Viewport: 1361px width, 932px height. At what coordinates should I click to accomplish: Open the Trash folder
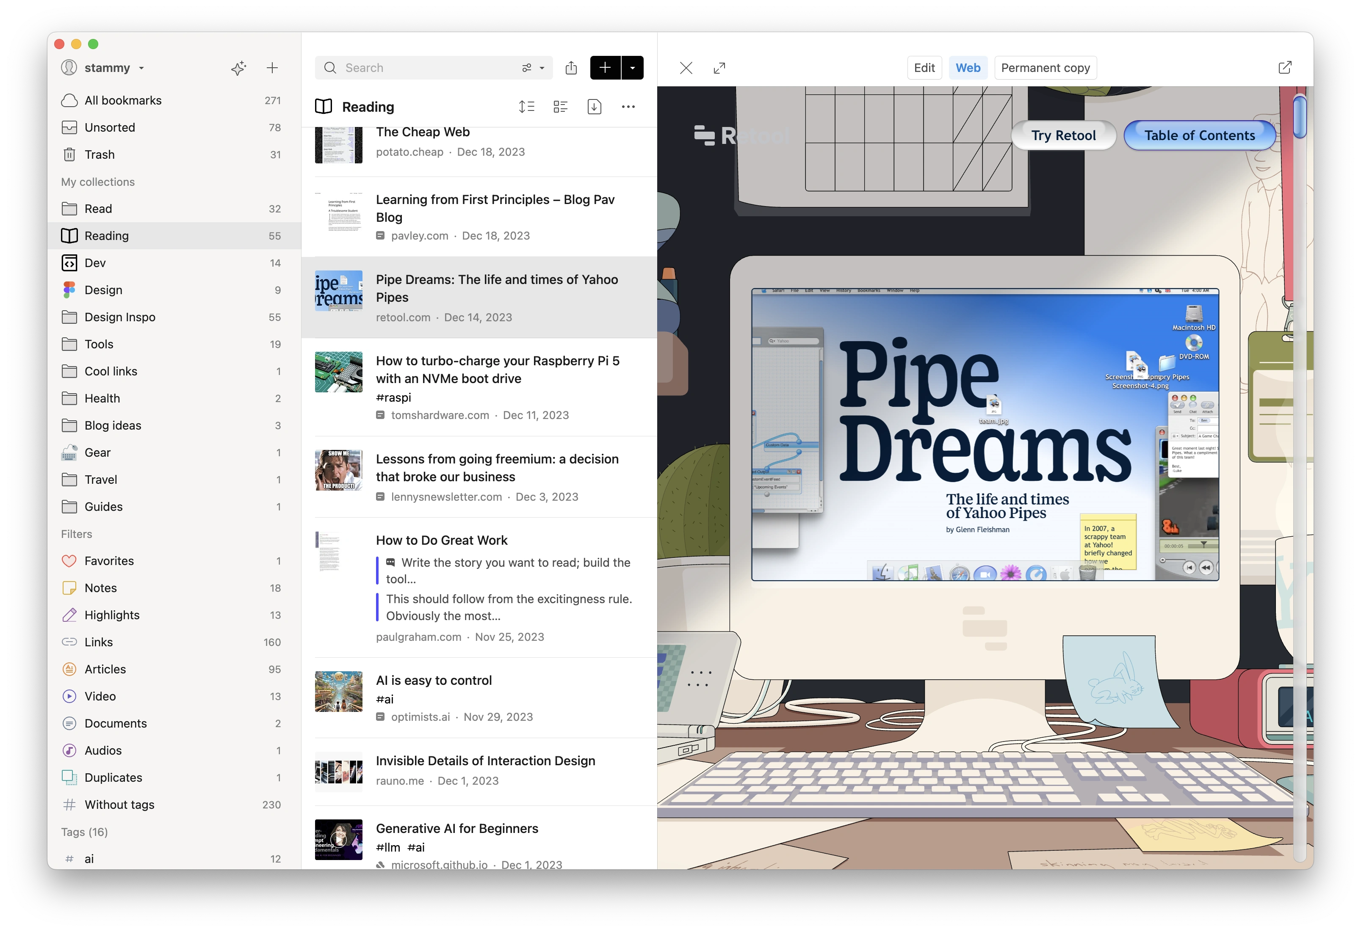point(174,154)
